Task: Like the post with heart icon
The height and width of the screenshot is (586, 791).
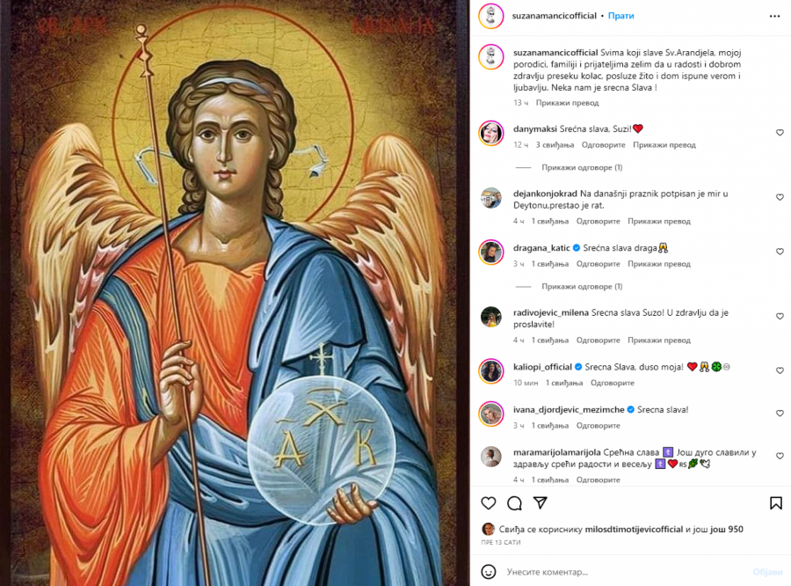Action: tap(489, 503)
